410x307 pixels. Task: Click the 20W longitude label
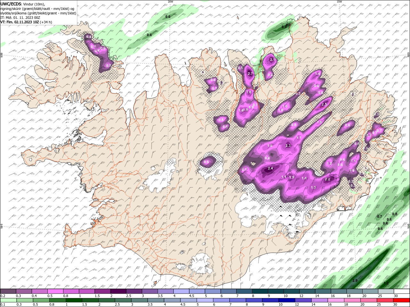[x=170, y=2]
